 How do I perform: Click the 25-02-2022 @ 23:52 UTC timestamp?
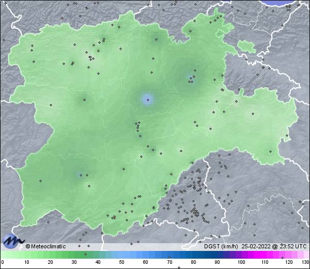(274, 246)
